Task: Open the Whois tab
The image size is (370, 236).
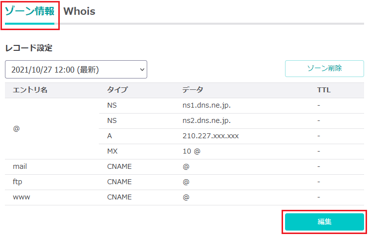Action: coord(79,11)
